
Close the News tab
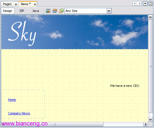pos(35,5)
